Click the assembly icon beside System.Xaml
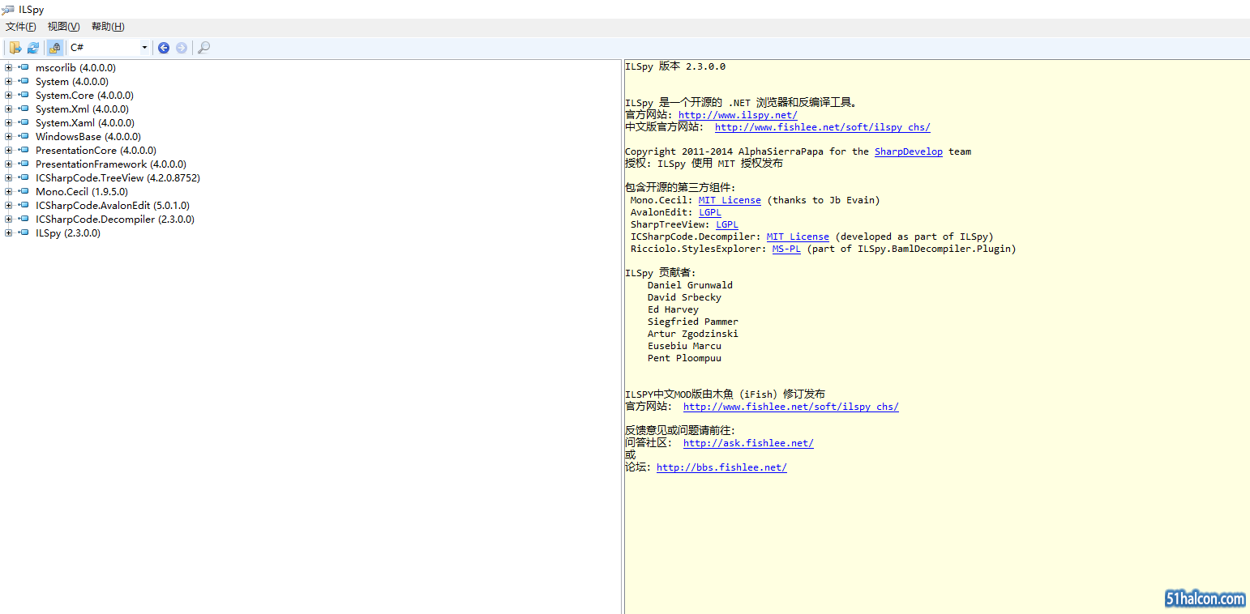 tap(24, 123)
